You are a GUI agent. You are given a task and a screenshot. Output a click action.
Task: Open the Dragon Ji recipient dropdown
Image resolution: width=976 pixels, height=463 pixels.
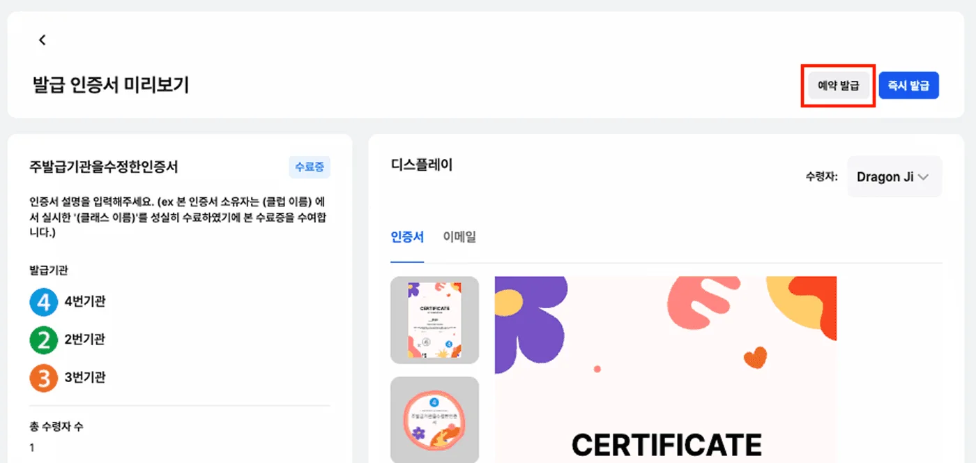tap(894, 176)
